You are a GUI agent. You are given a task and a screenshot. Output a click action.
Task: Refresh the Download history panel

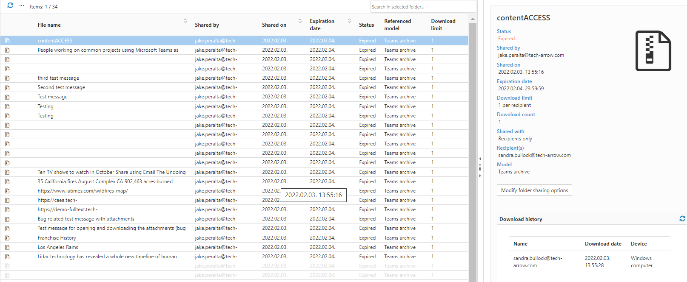(x=682, y=219)
